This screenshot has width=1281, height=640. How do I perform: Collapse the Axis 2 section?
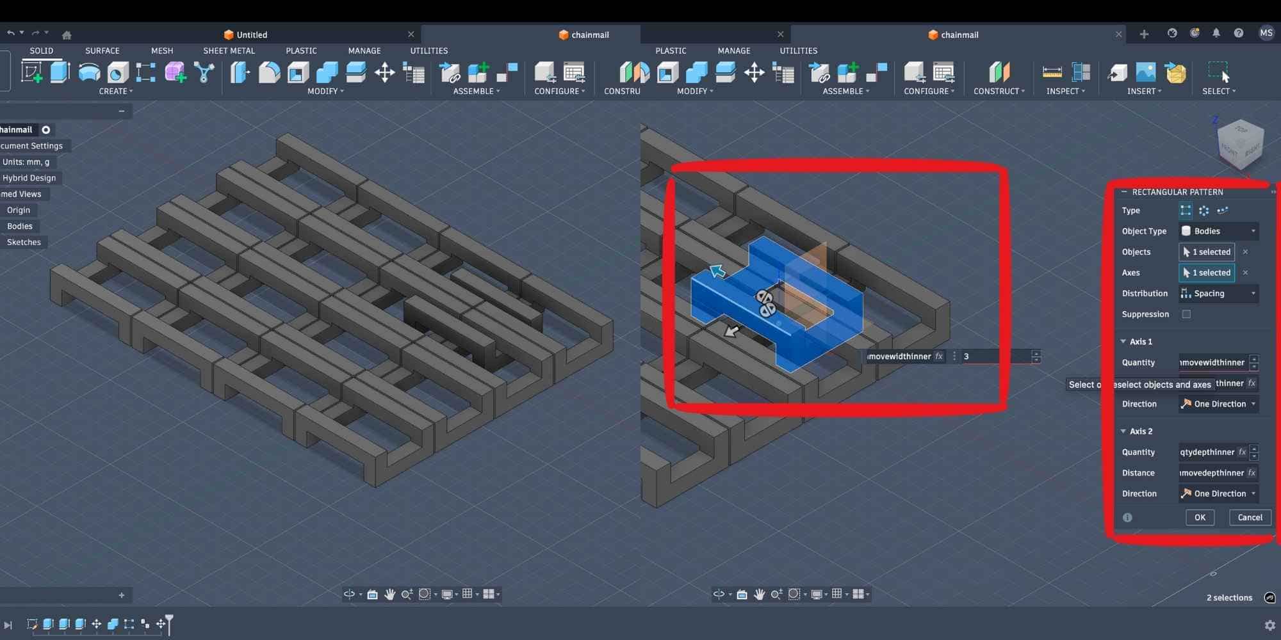coord(1123,431)
